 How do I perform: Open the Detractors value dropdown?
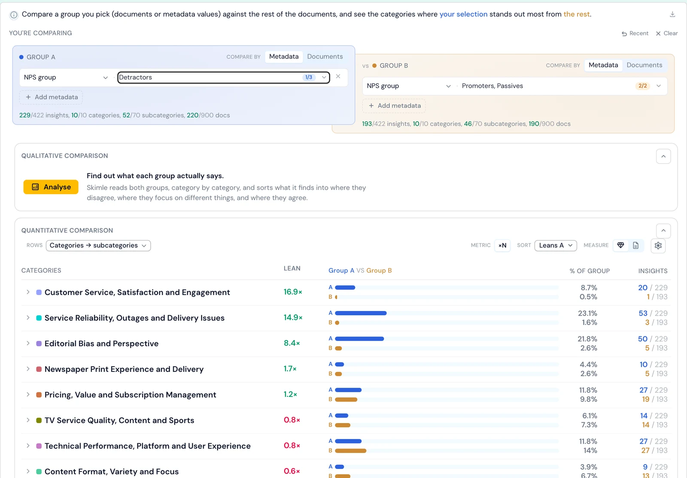pos(223,77)
